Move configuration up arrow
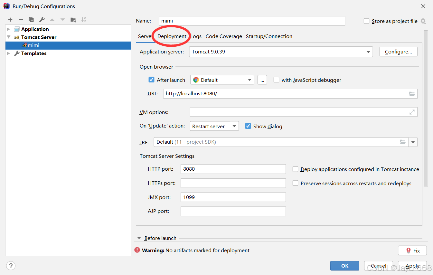433x275 pixels. pyautogui.click(x=52, y=20)
